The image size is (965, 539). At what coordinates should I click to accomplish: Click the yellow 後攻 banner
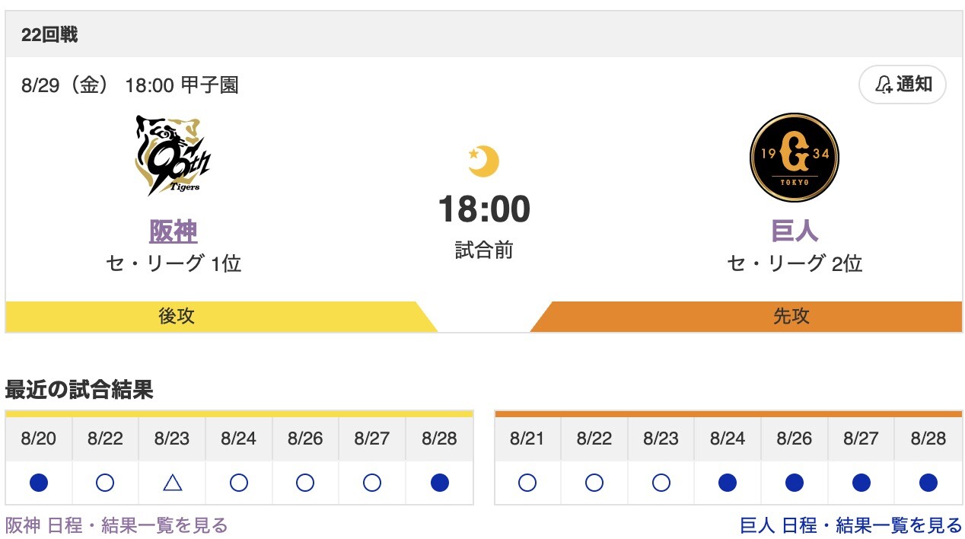(221, 317)
